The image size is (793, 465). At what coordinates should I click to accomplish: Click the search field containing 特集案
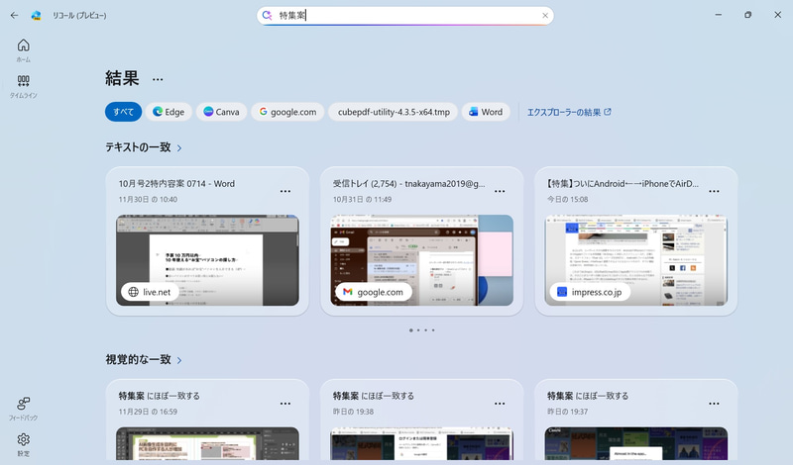(405, 16)
